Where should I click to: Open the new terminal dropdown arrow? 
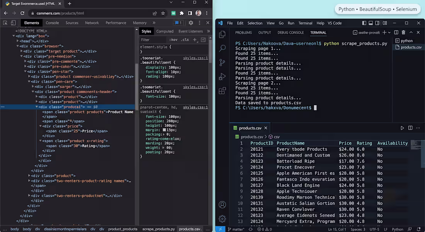(389, 32)
